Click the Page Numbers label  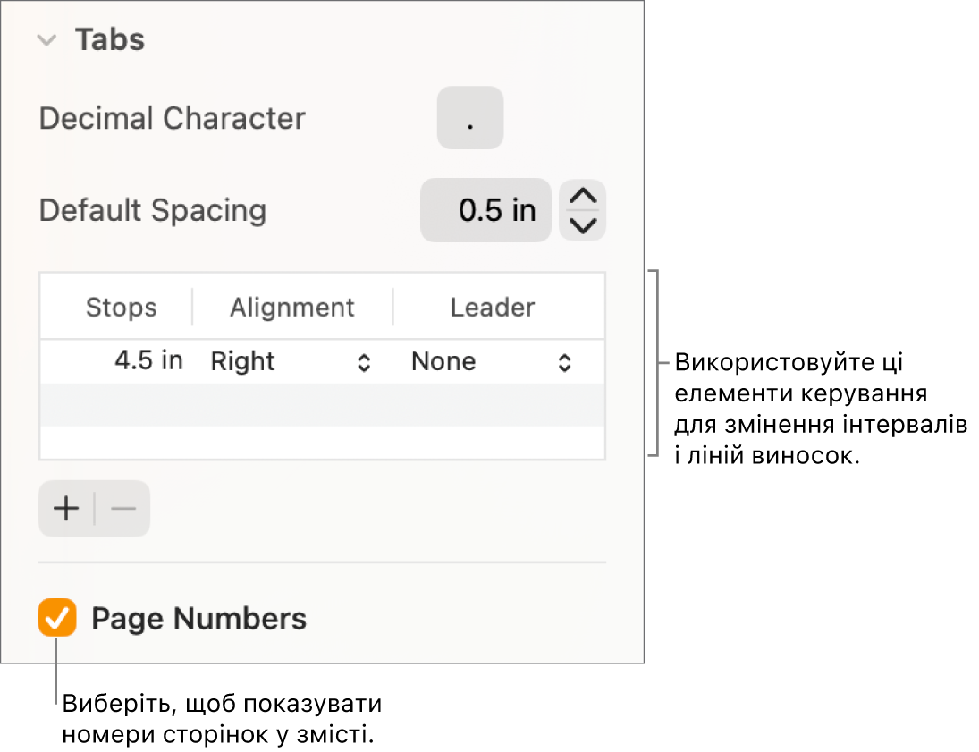(x=198, y=619)
